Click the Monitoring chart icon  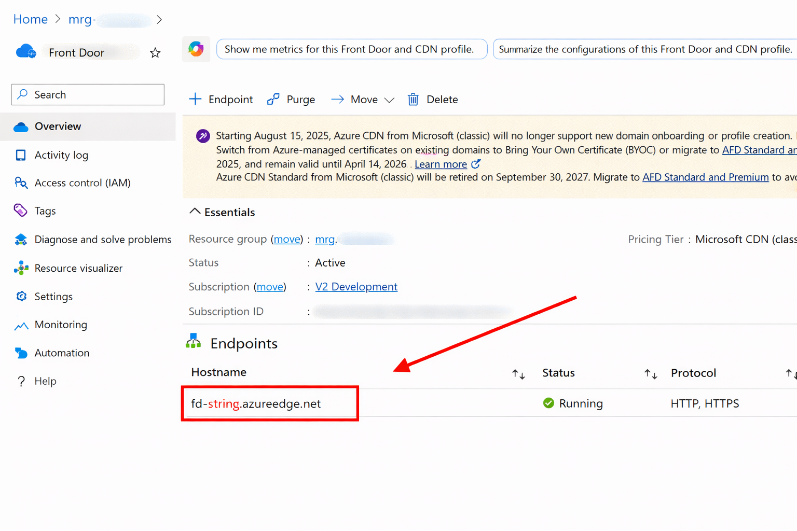click(x=21, y=325)
